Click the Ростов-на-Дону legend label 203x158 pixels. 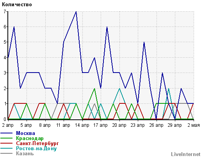(36, 149)
